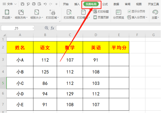Click the cell containing 小D
The height and width of the screenshot is (113, 161).
point(20,94)
